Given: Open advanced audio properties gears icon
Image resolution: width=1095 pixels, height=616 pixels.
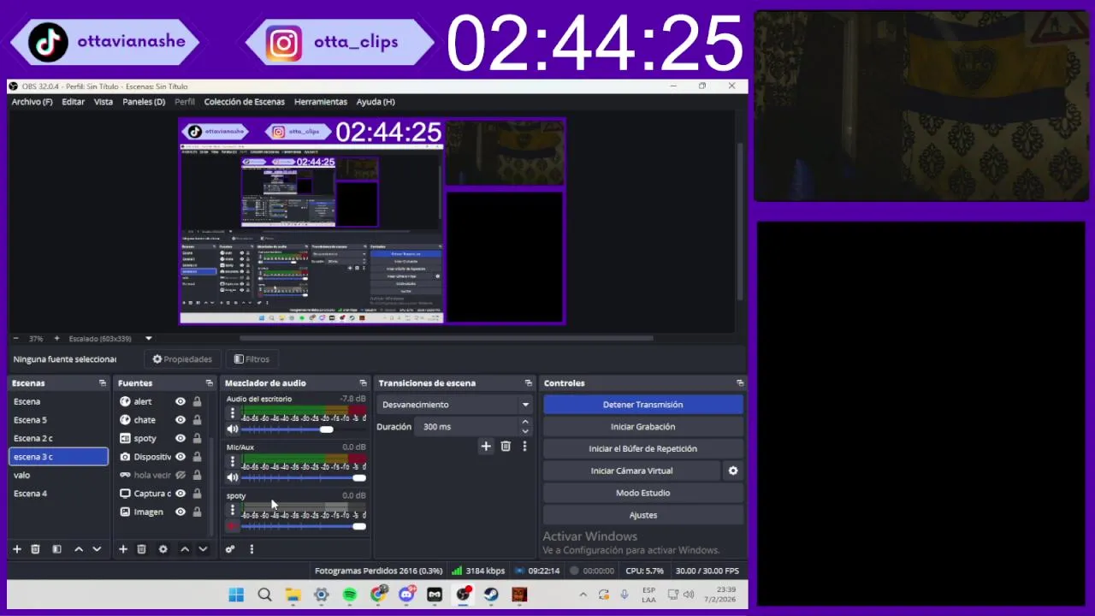Looking at the screenshot, I should [230, 549].
